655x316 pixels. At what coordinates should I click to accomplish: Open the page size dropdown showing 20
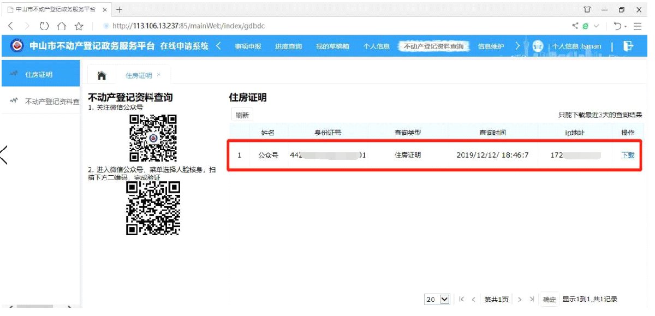click(437, 299)
